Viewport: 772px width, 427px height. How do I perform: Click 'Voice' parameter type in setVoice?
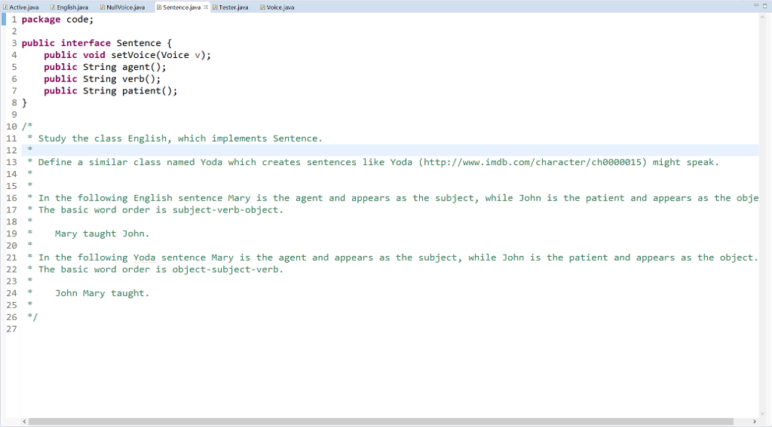pos(175,55)
